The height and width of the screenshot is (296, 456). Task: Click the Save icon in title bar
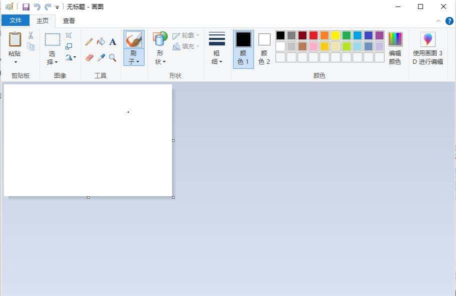pos(26,7)
